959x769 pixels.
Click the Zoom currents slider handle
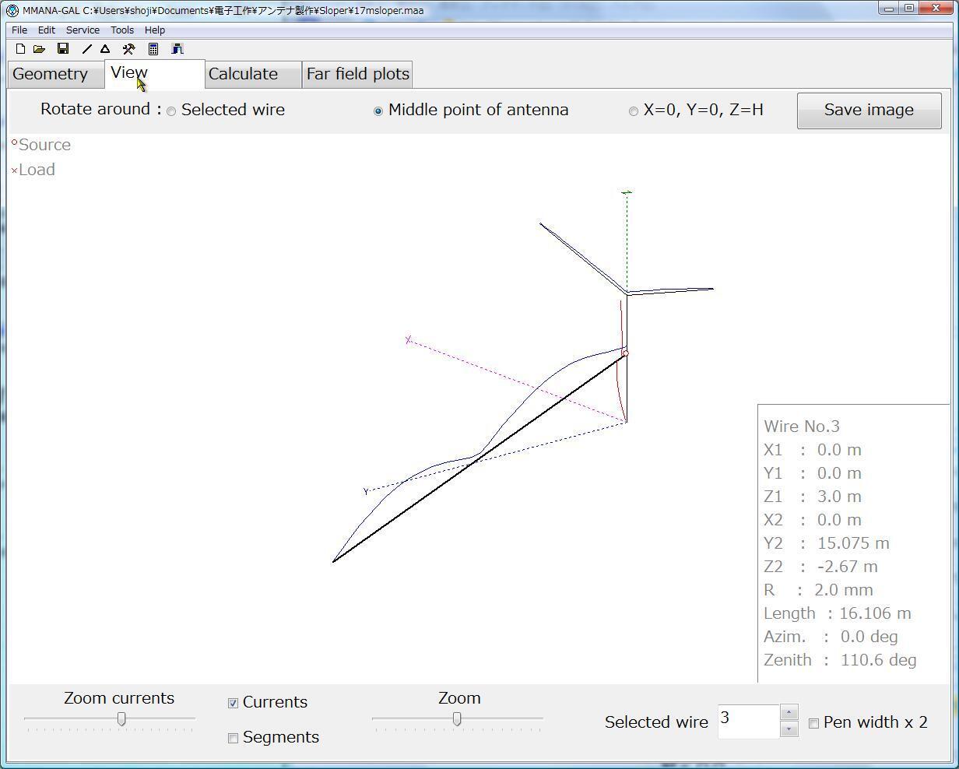click(121, 719)
